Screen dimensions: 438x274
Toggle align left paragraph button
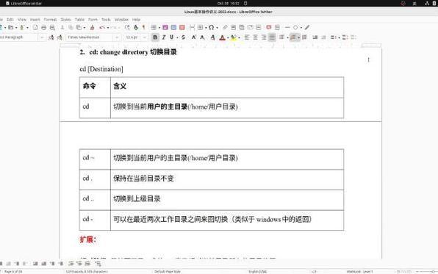(247, 37)
